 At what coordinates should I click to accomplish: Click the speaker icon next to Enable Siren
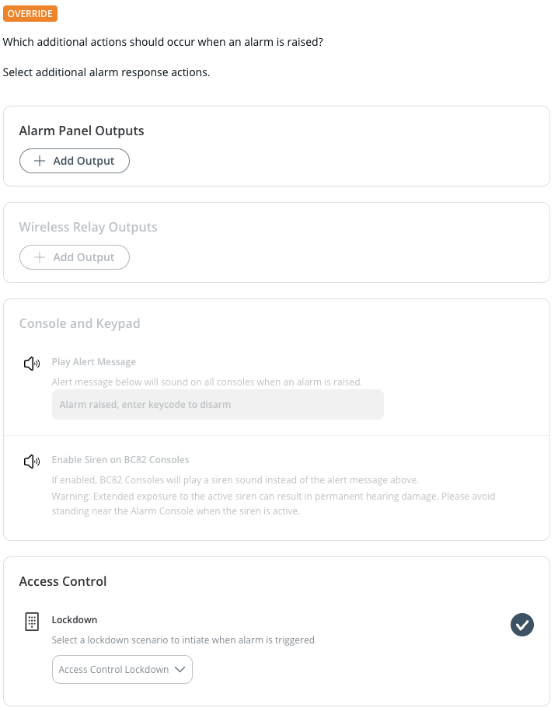tap(31, 462)
